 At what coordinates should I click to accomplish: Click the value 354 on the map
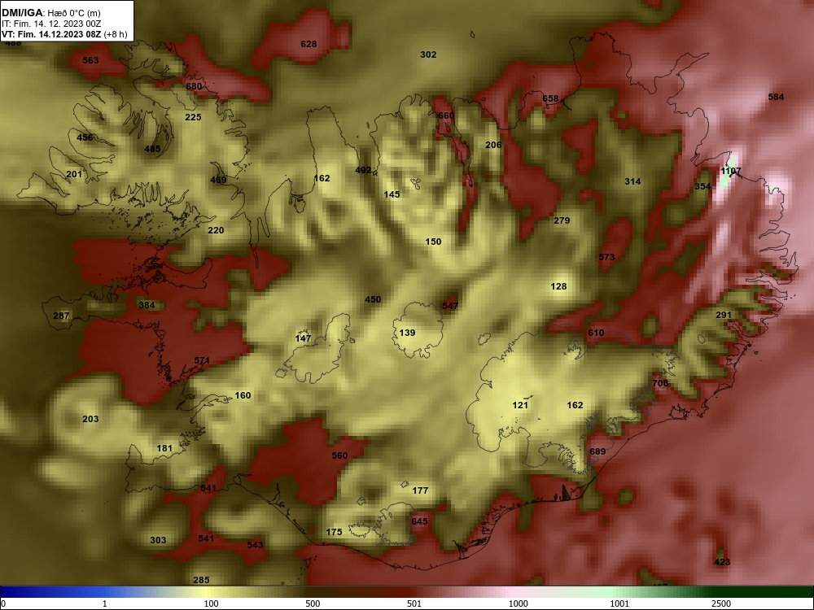point(702,186)
